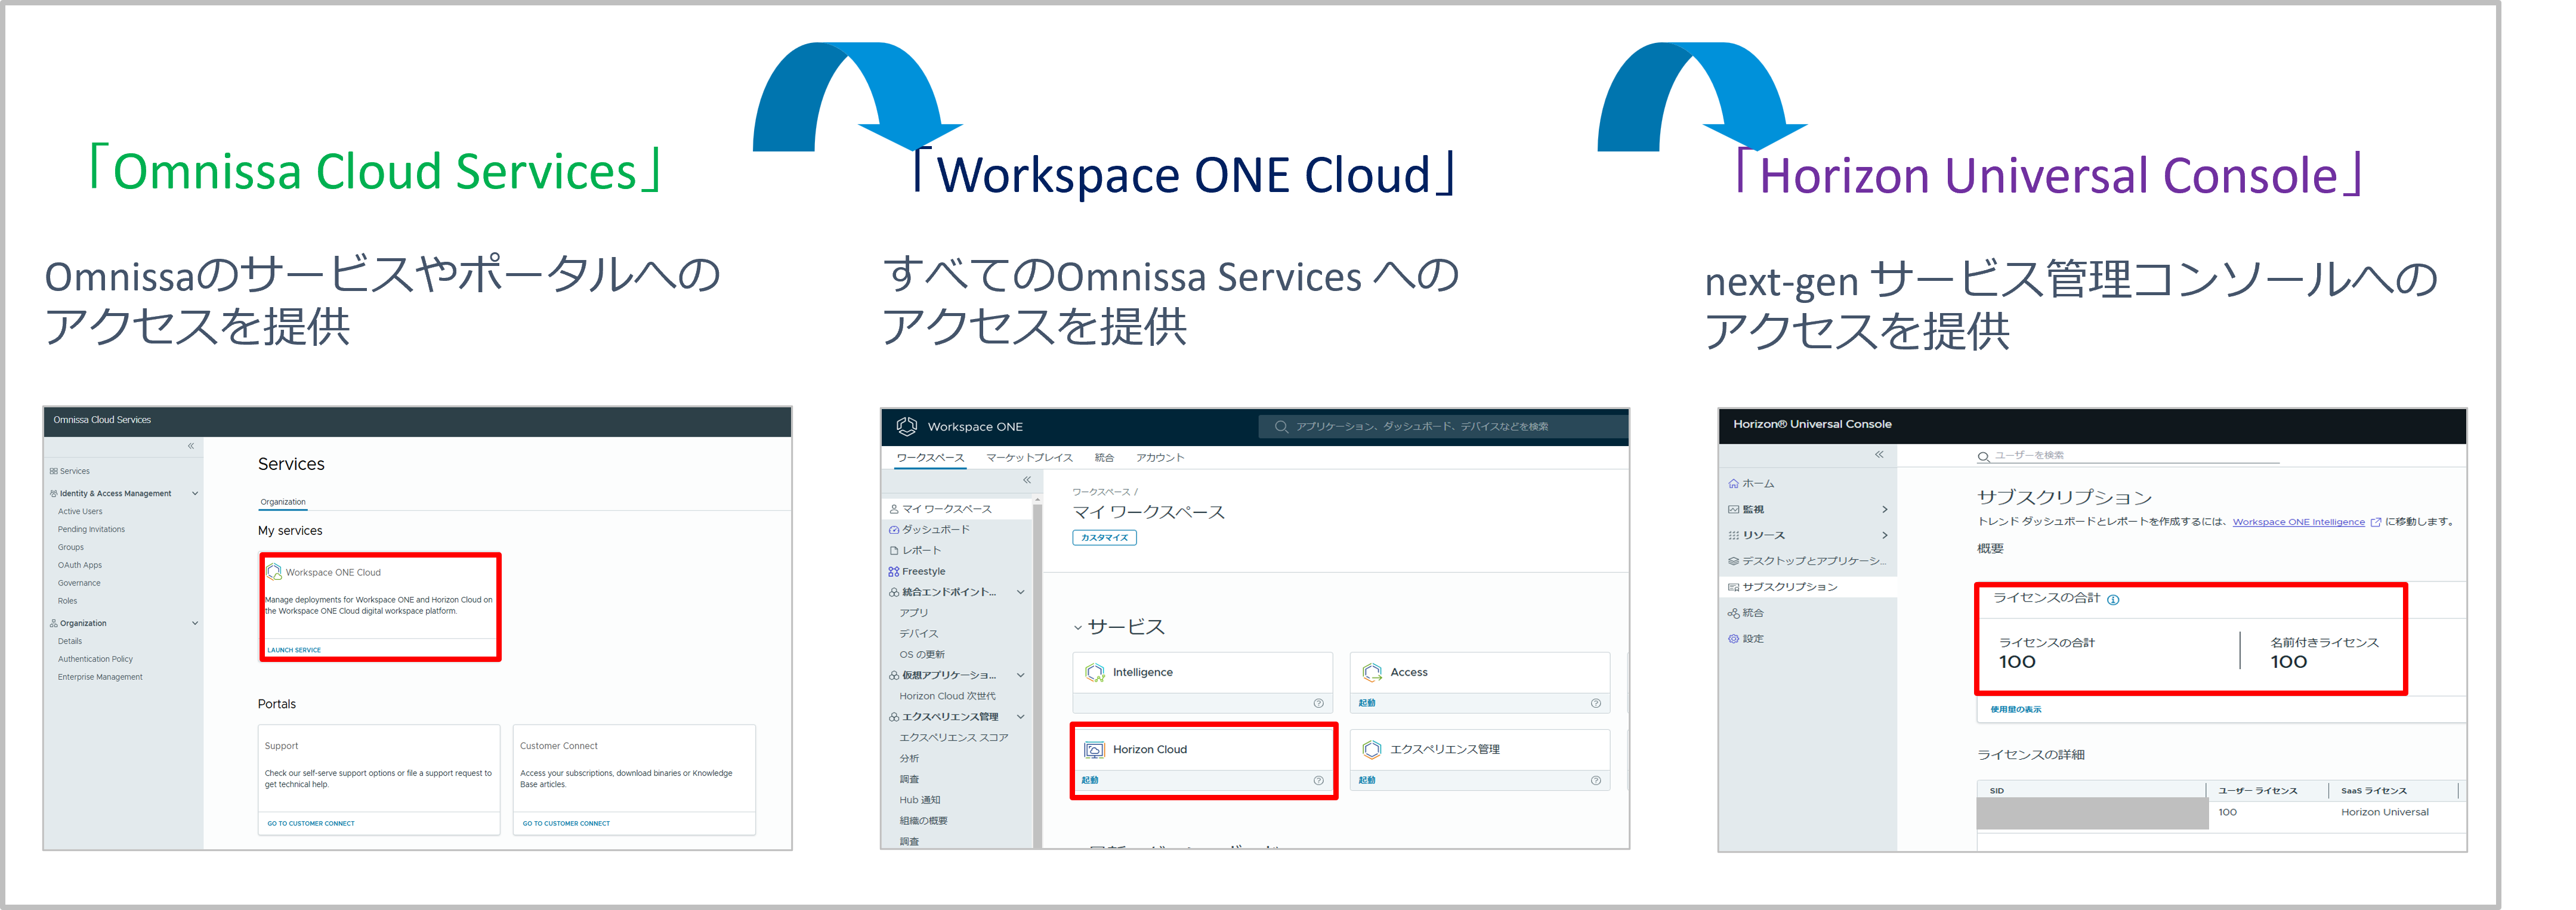The image size is (2576, 910).
Task: Open OS の更新 in sidebar
Action: 922,654
